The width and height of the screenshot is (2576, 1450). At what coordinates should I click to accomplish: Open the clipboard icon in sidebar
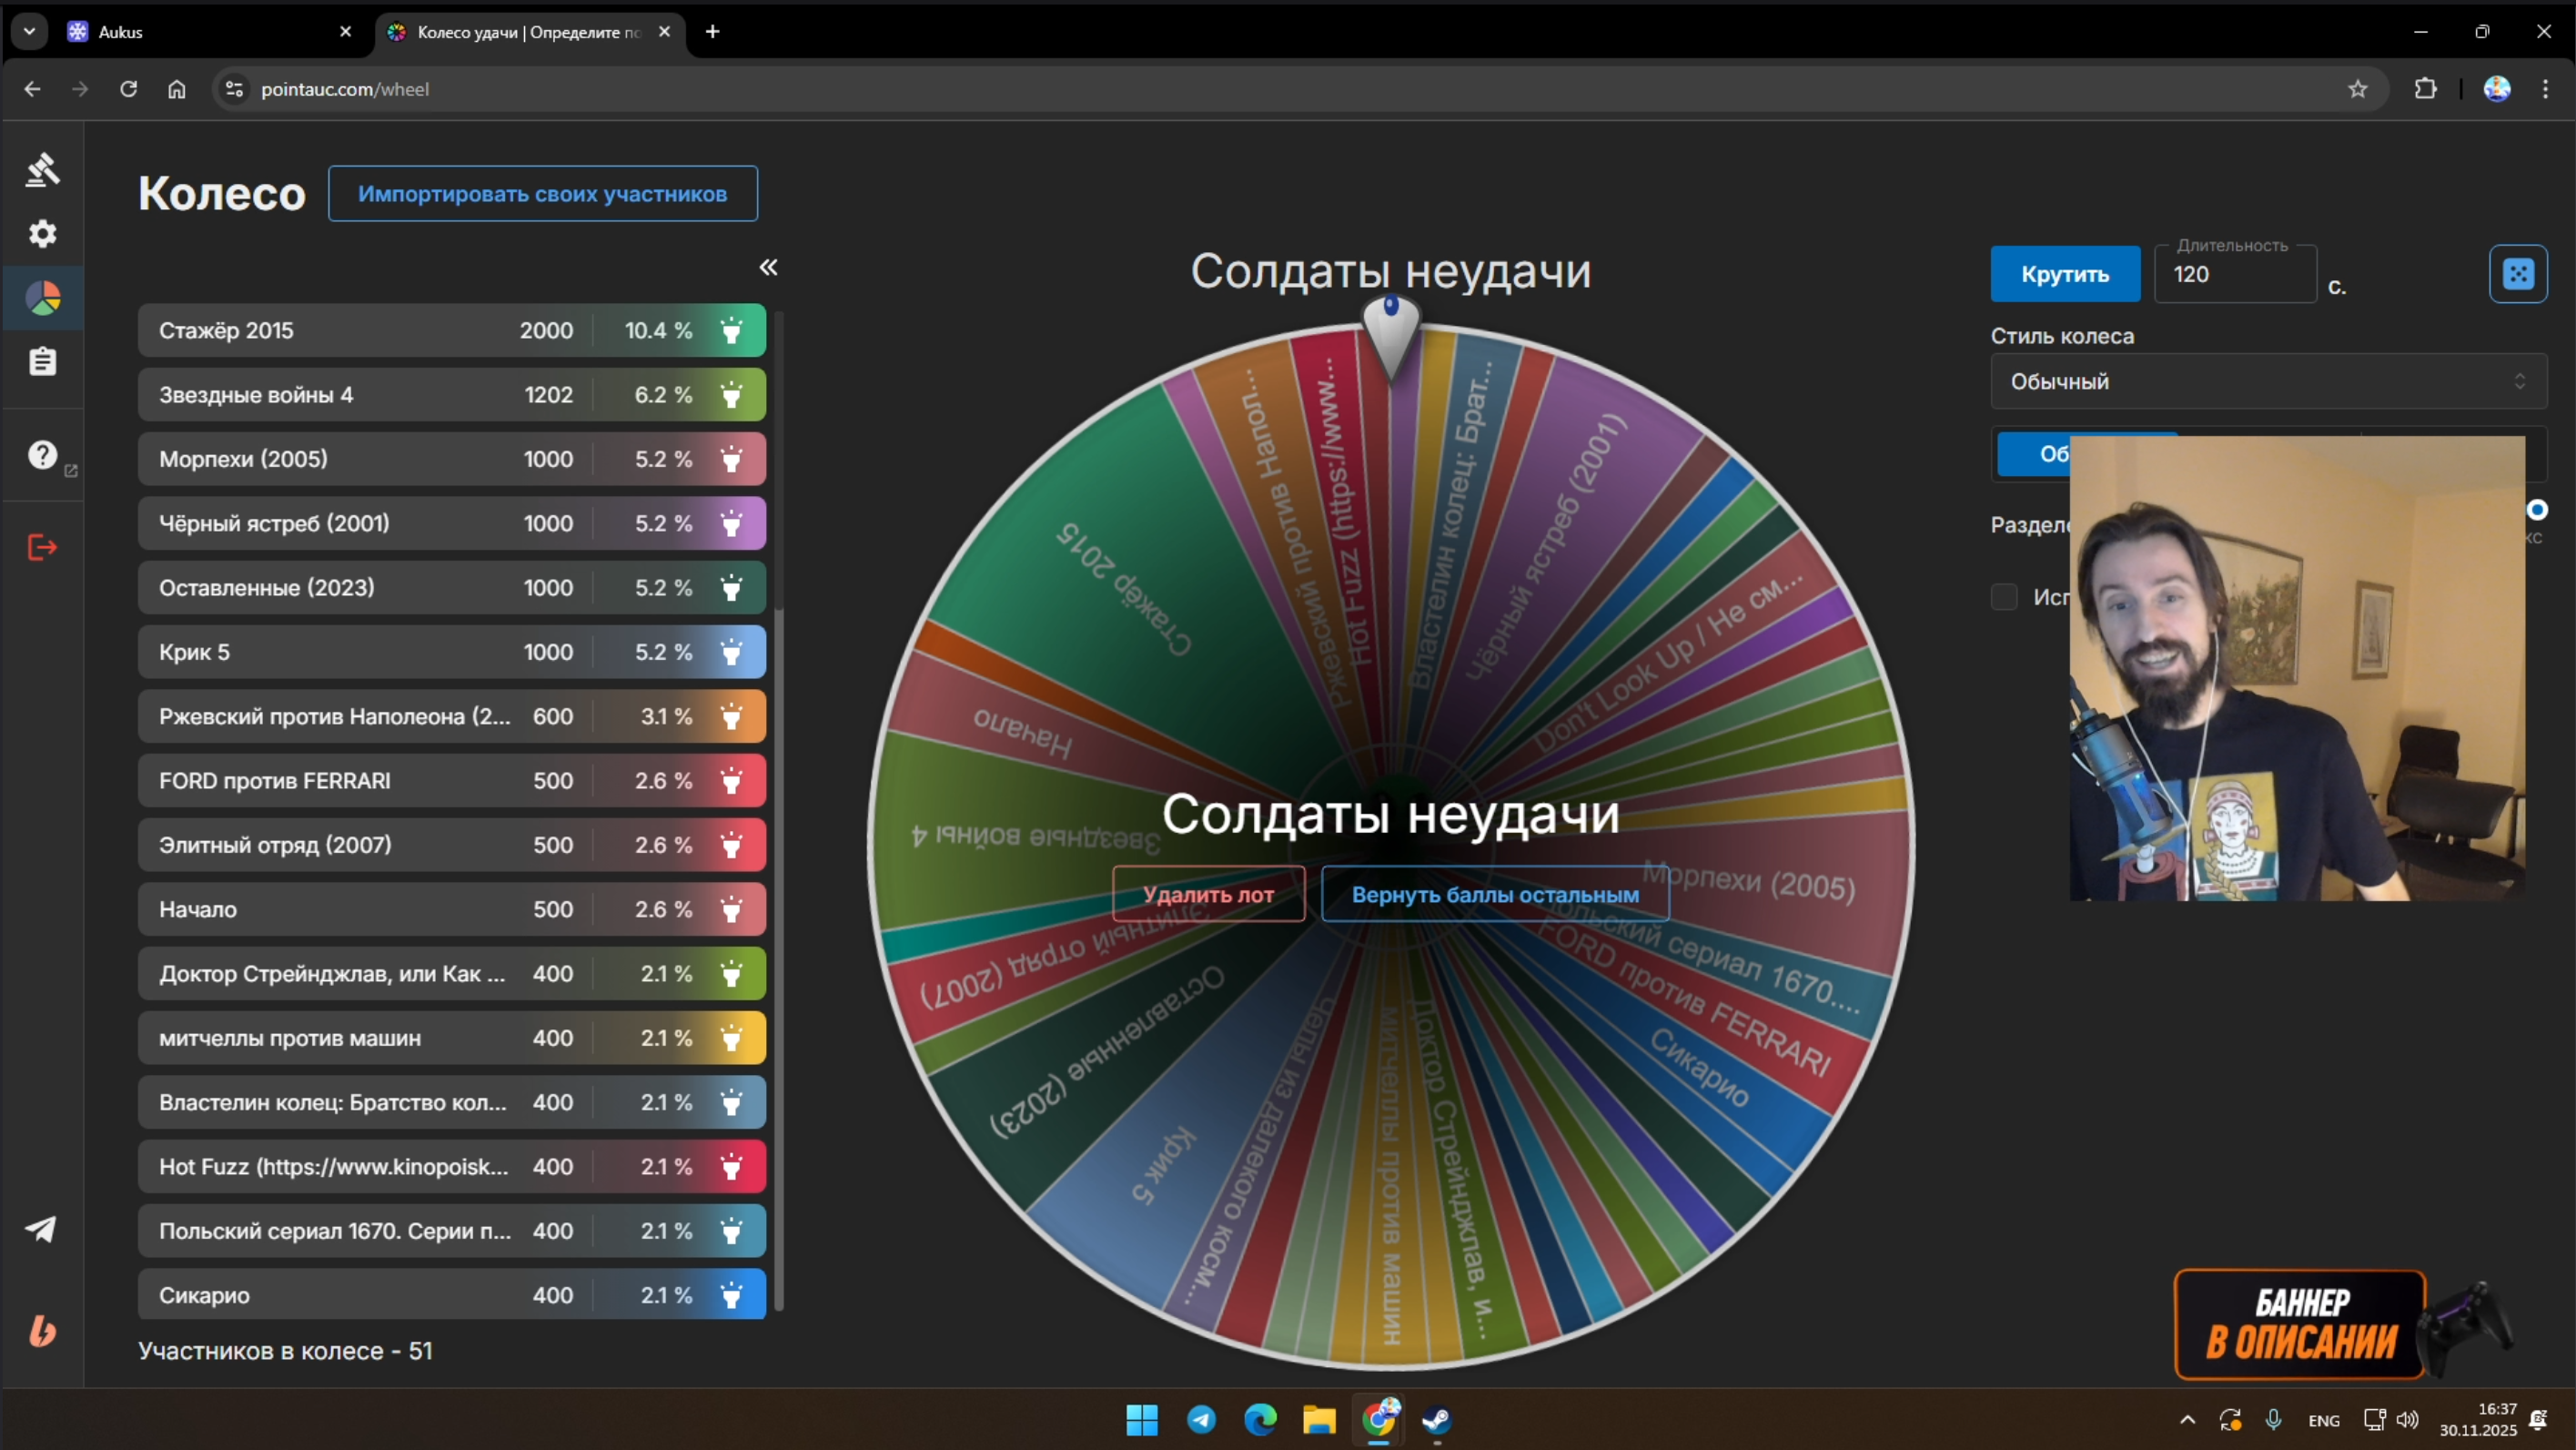coord(42,361)
